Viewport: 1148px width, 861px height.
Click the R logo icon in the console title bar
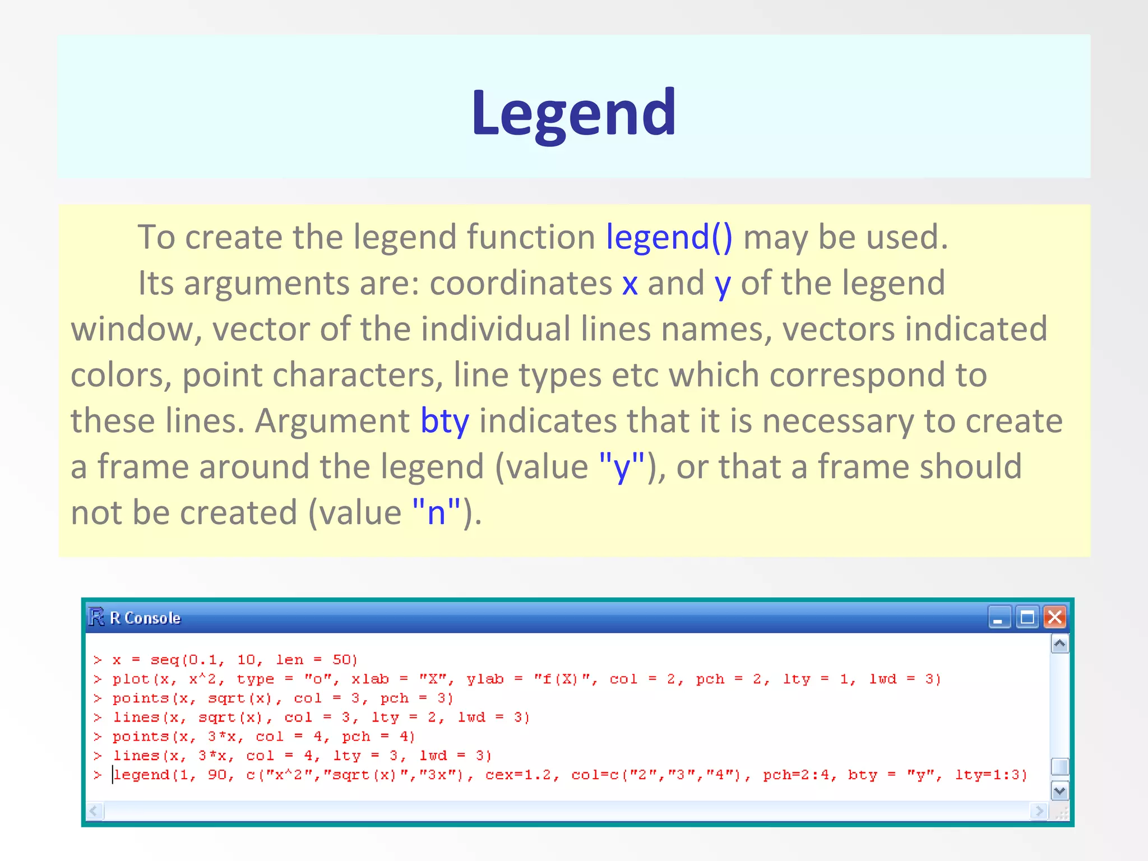point(96,617)
